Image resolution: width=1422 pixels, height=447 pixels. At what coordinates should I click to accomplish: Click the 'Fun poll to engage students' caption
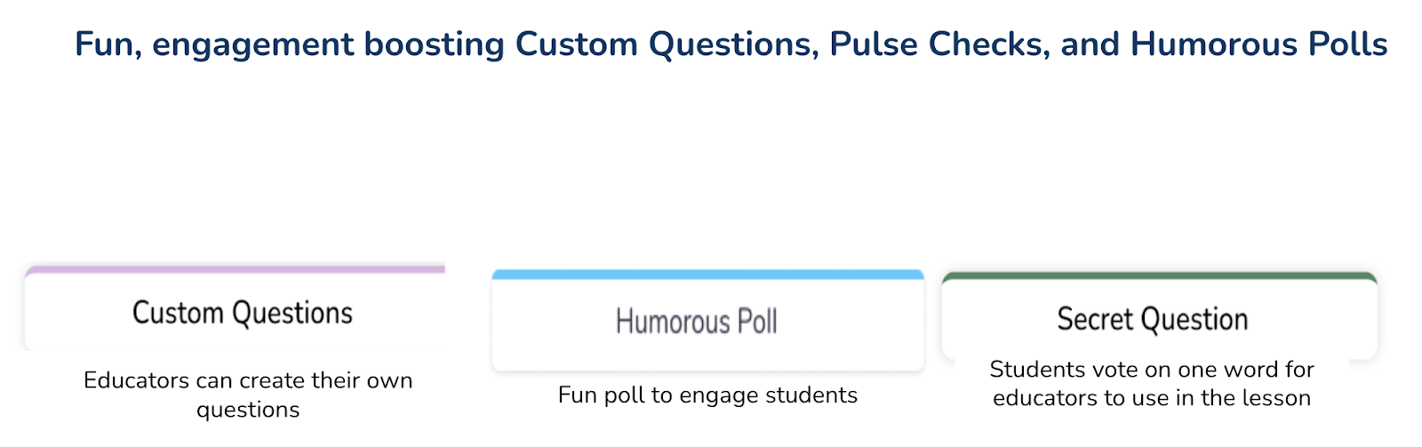[x=707, y=395]
